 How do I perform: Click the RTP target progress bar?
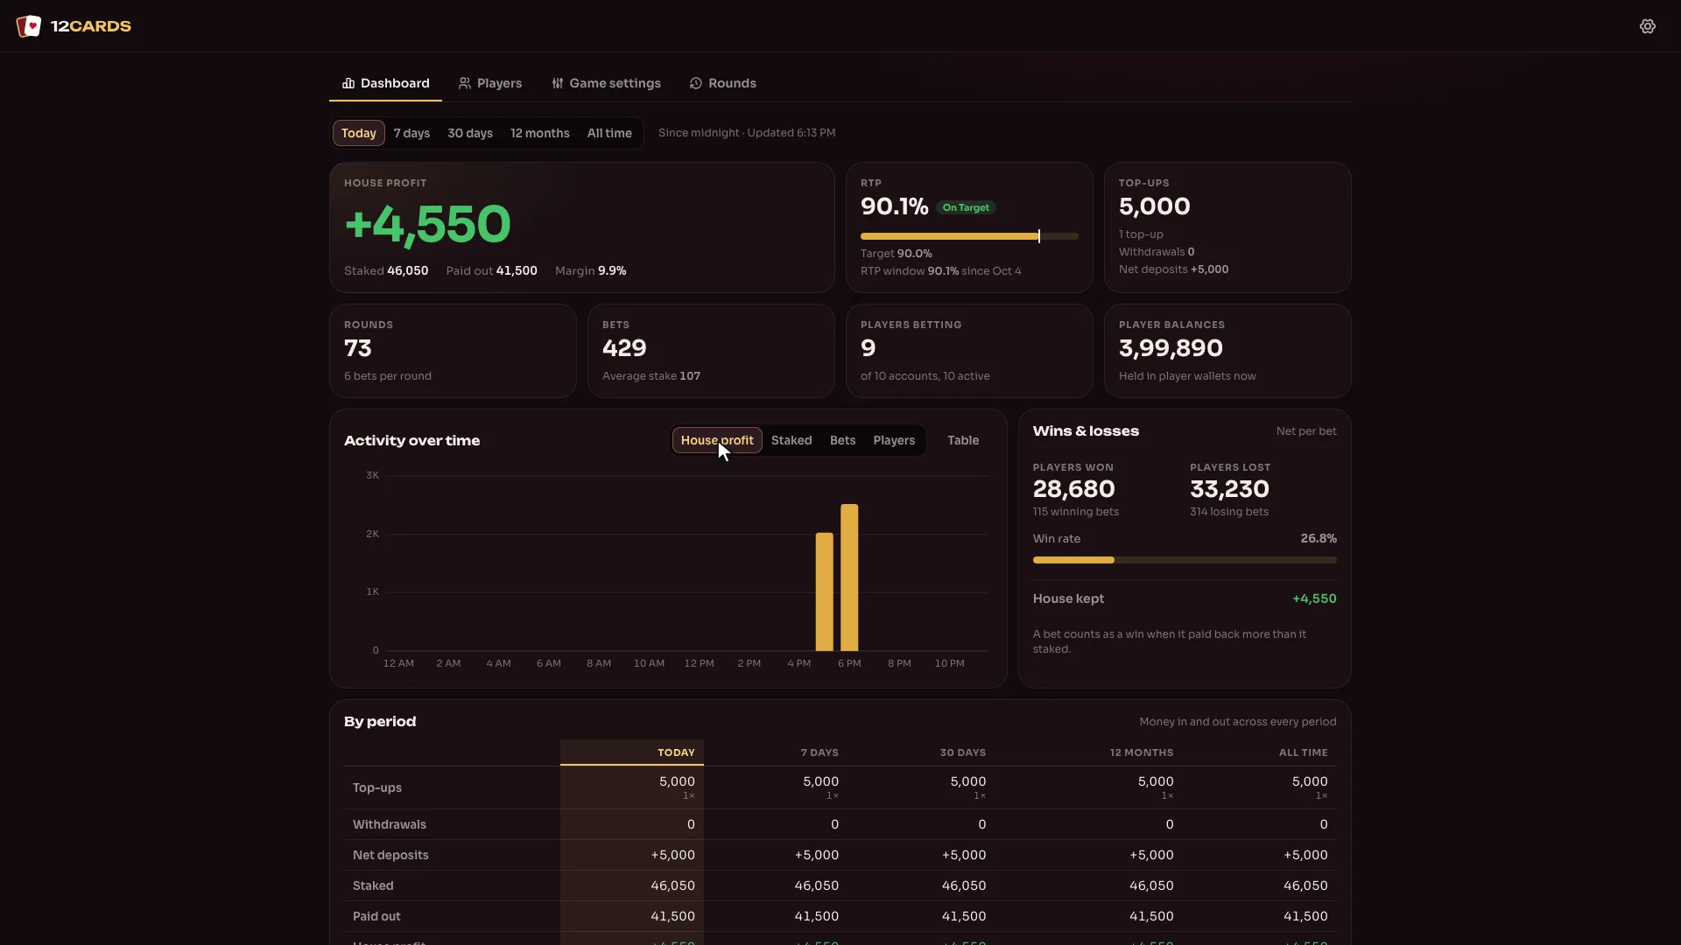pos(969,236)
